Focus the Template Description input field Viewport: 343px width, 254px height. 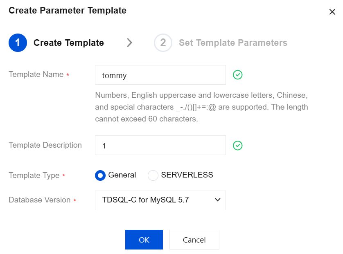click(x=160, y=146)
